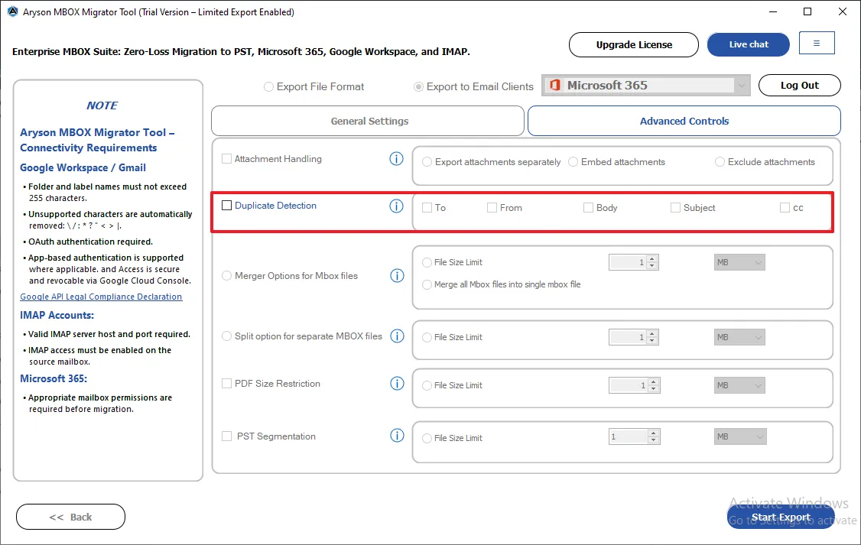
Task: Choose Exclude attachments option
Action: pos(720,162)
